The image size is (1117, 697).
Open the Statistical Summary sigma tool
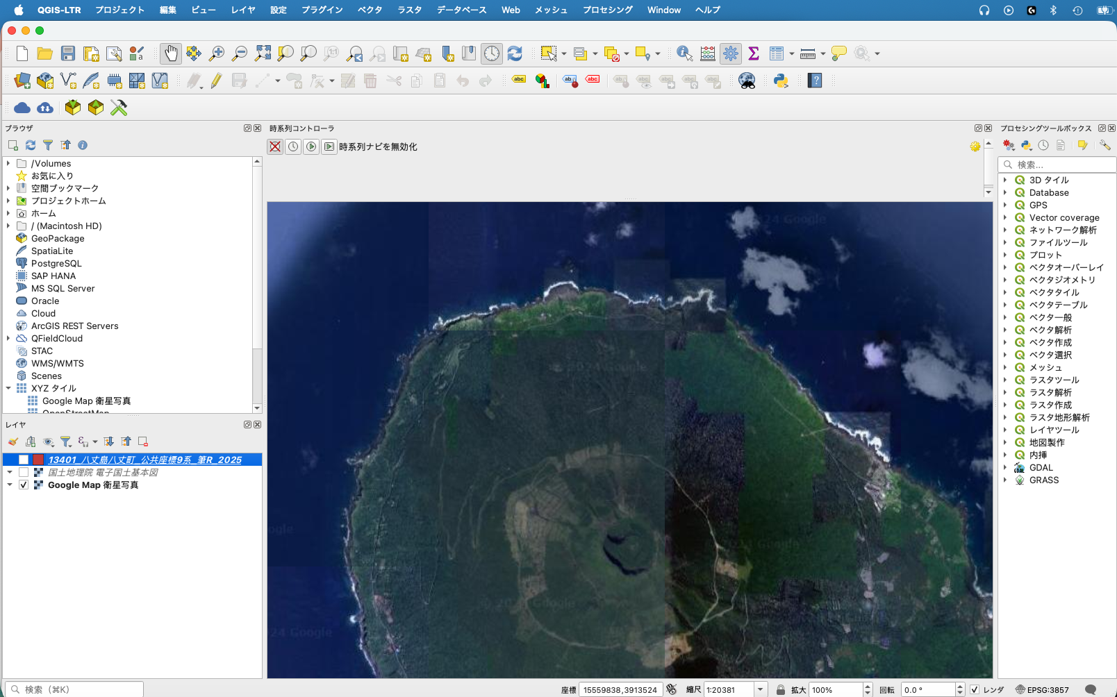tap(754, 53)
